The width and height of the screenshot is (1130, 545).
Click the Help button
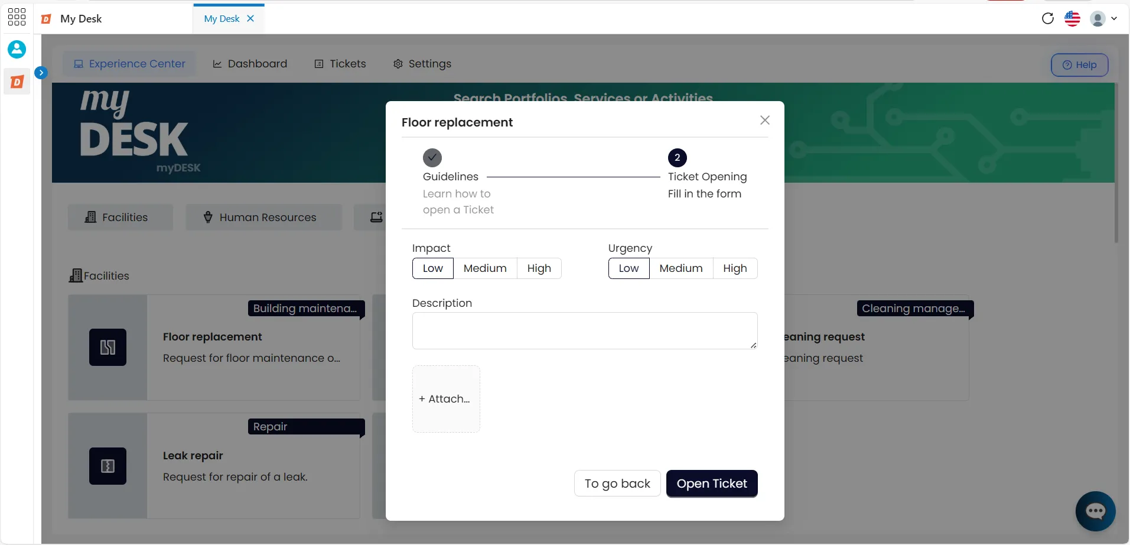(1079, 65)
